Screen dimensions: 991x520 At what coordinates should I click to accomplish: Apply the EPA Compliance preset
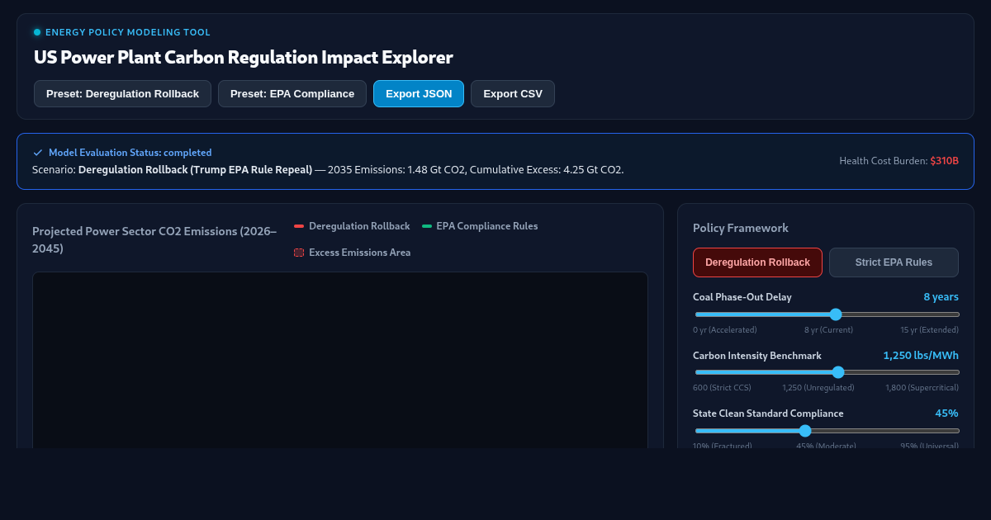[292, 94]
